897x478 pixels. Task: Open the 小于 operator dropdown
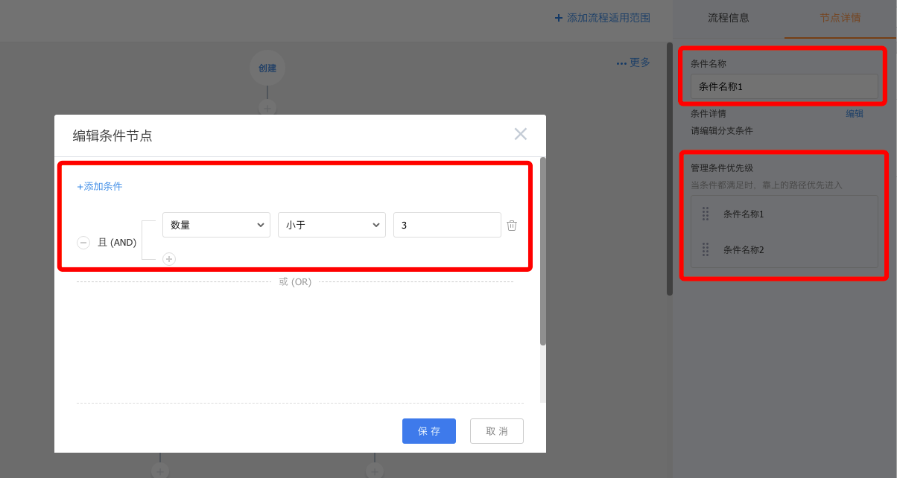coord(332,225)
